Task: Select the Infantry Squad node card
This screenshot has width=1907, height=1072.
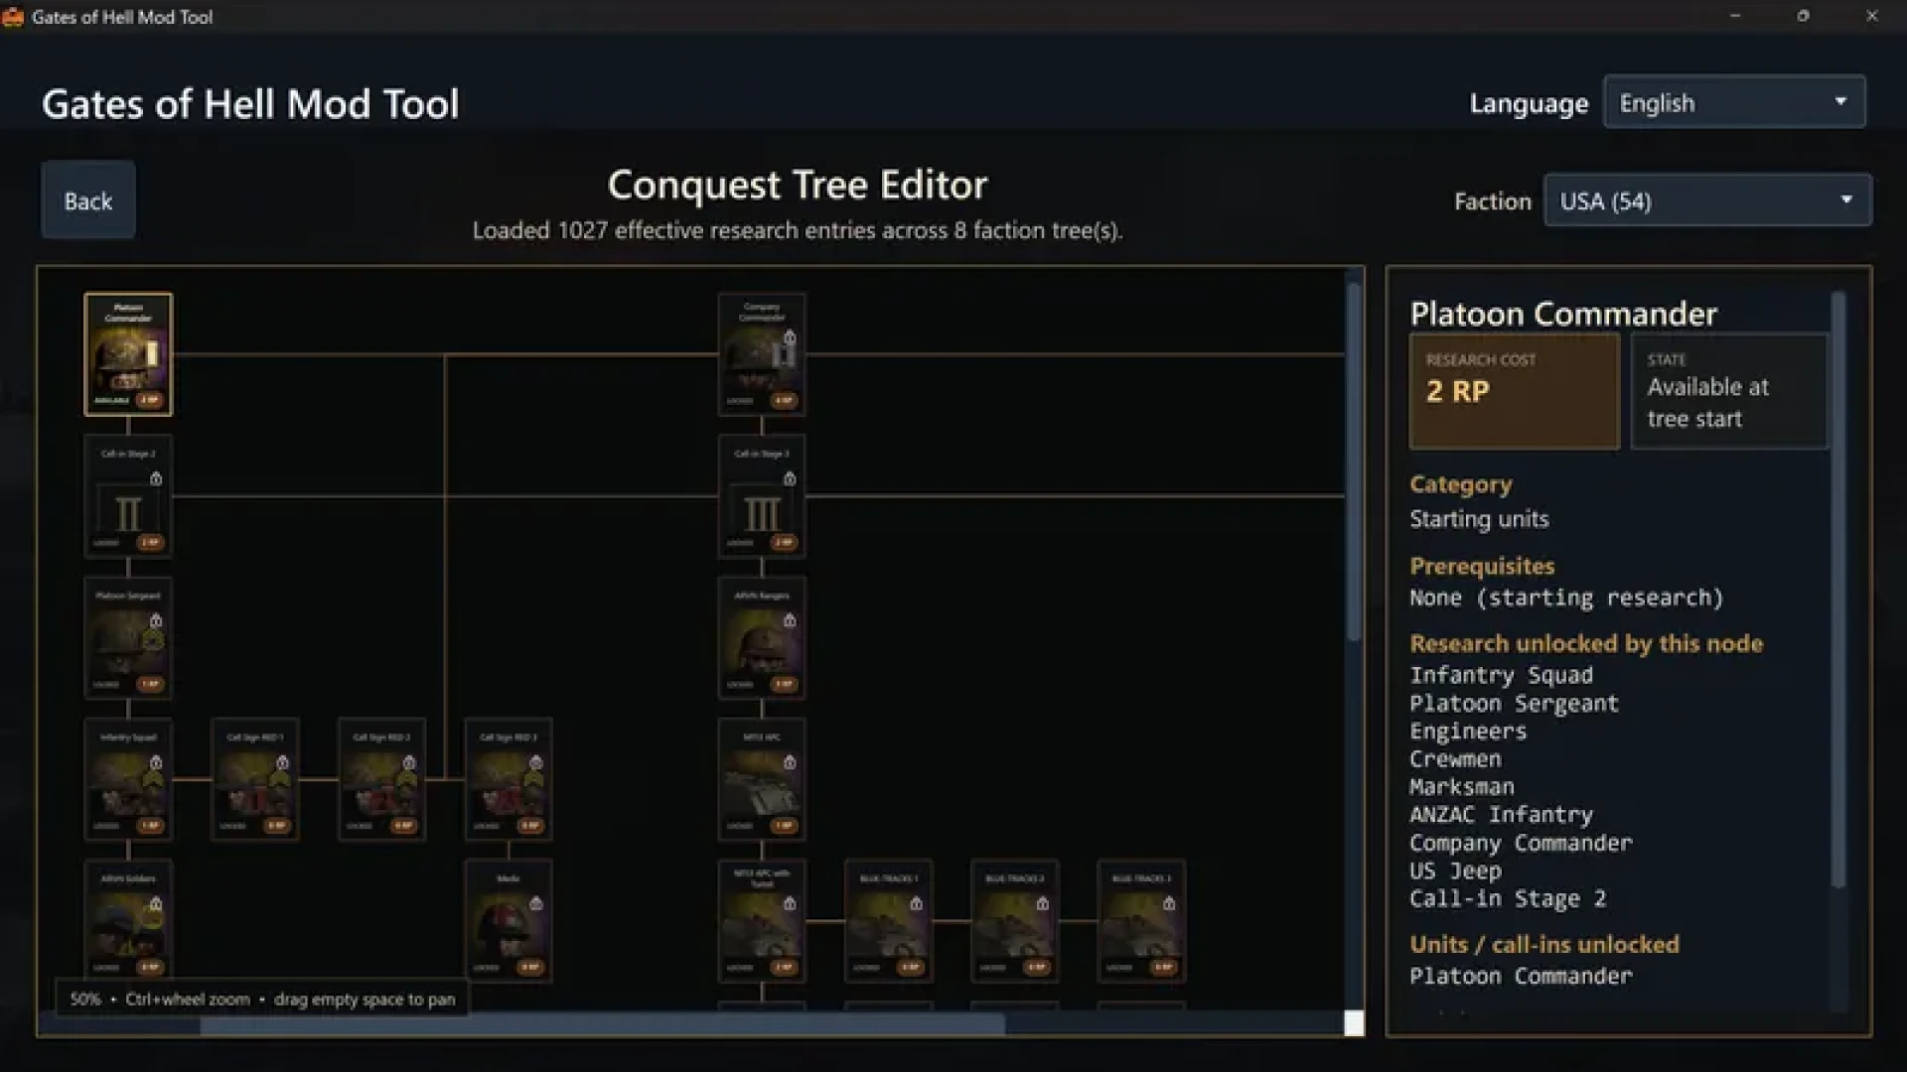Action: click(128, 779)
